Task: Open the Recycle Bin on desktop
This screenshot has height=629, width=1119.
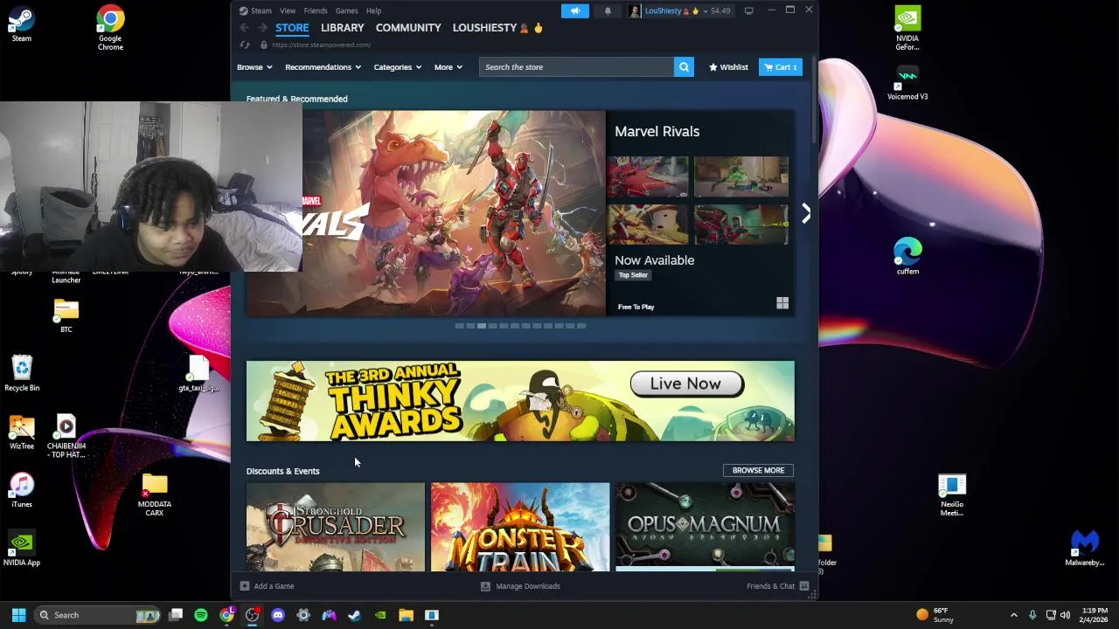Action: point(22,373)
